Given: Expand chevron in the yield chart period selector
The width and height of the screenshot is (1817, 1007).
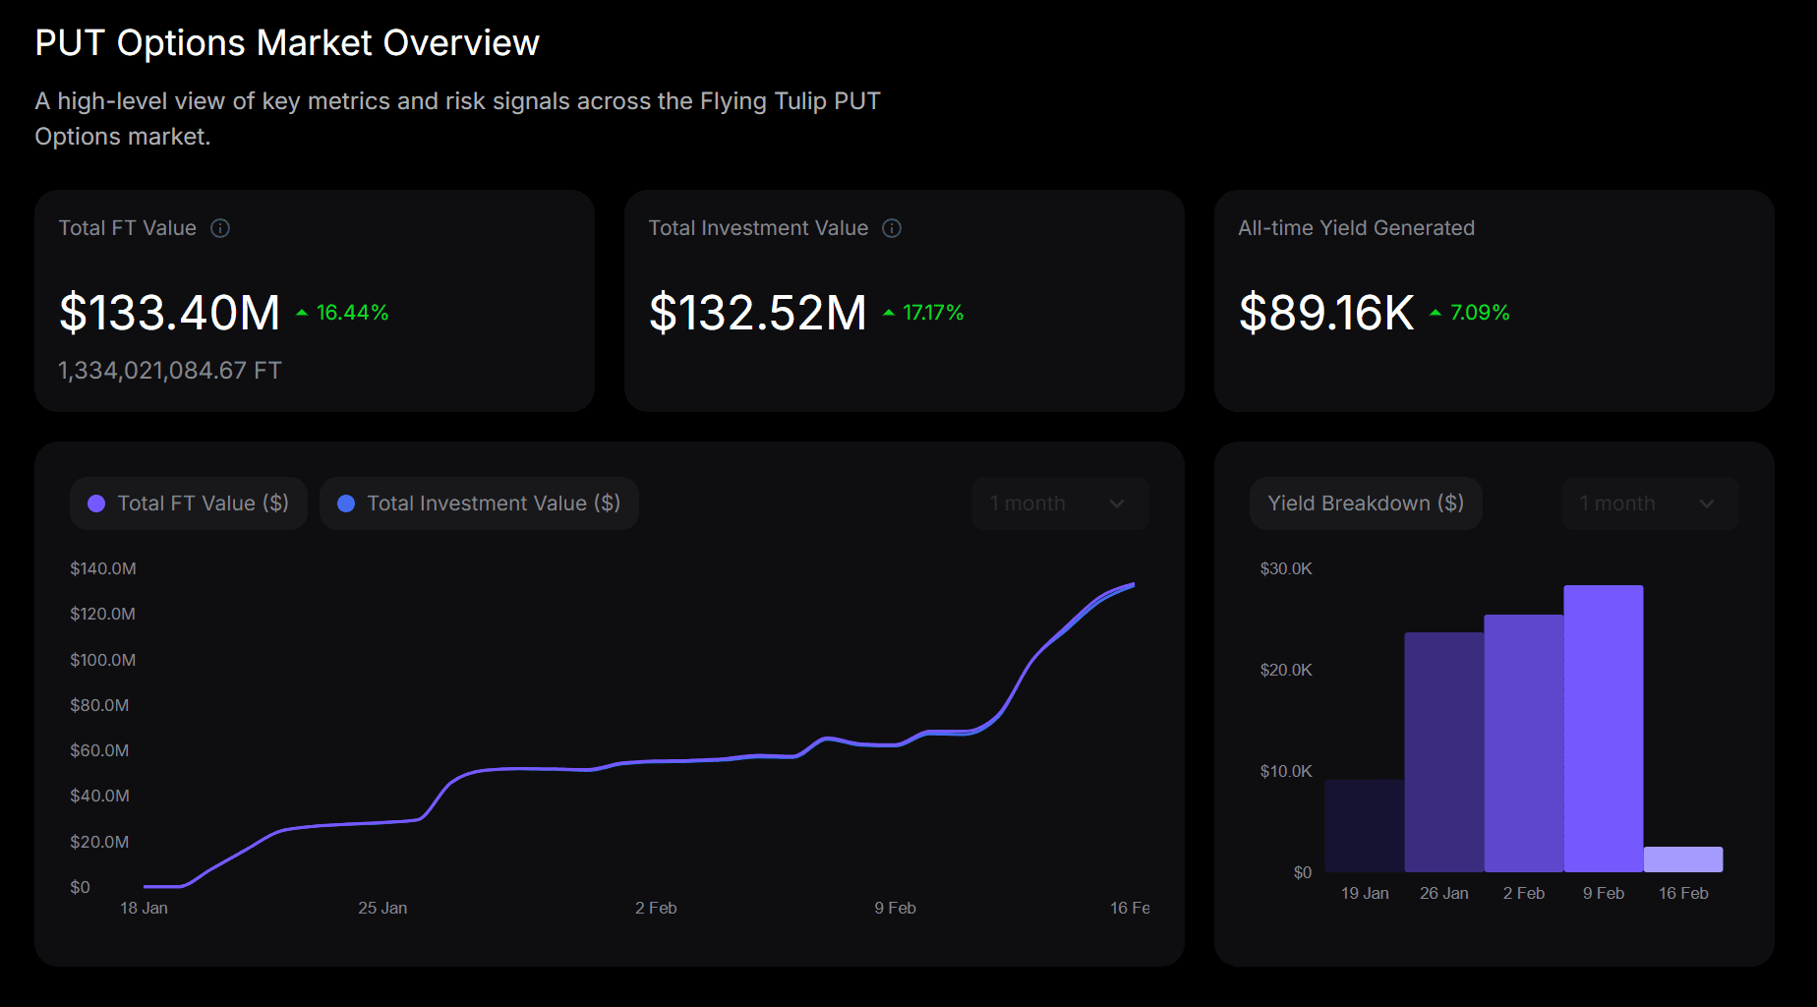Looking at the screenshot, I should pos(1707,503).
